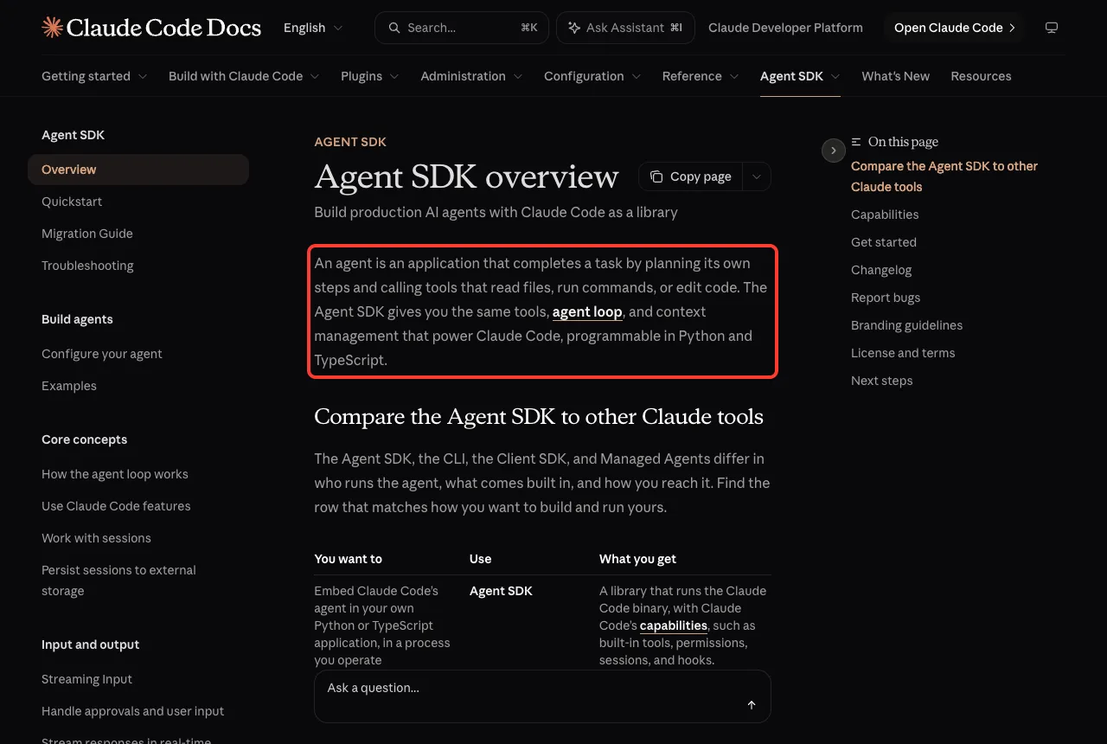
Task: Open Migration Guide sidebar item
Action: pos(87,234)
